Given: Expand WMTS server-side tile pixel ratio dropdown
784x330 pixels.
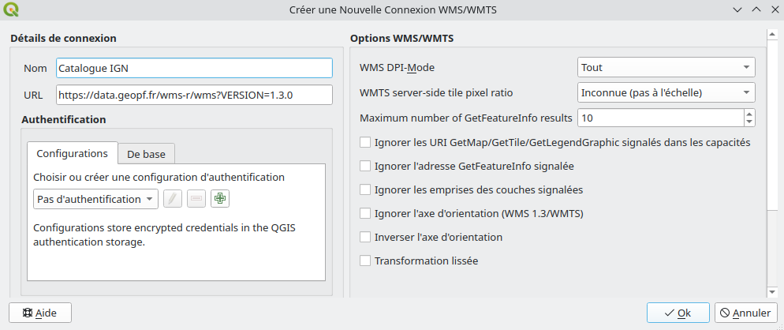Looking at the screenshot, I should coord(666,93).
